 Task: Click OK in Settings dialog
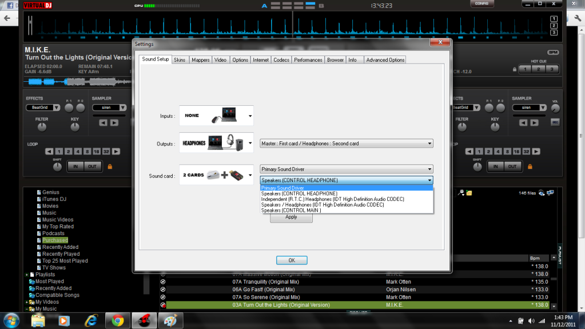pos(292,260)
